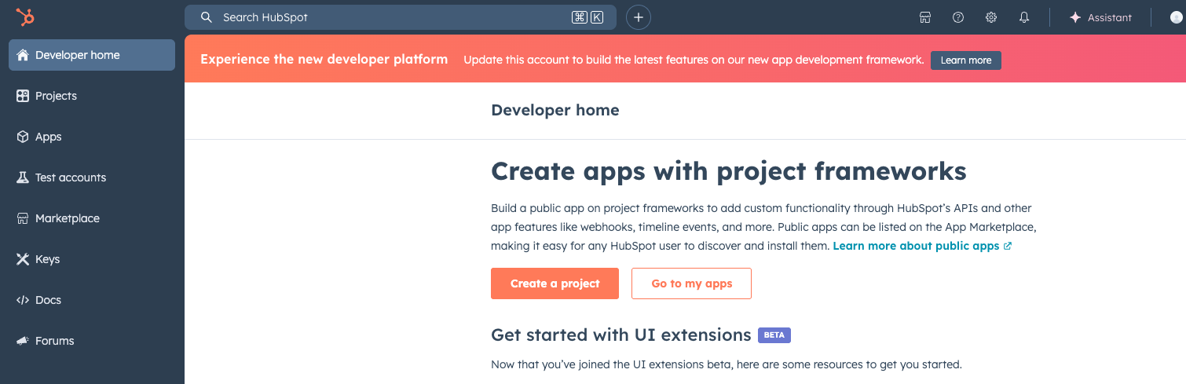This screenshot has height=384, width=1186.
Task: Open the help question mark icon
Action: [x=958, y=17]
